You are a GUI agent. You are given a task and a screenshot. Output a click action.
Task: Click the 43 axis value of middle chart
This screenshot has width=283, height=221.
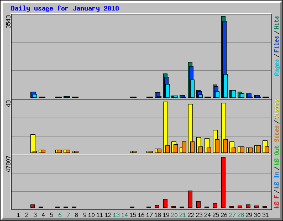8,103
